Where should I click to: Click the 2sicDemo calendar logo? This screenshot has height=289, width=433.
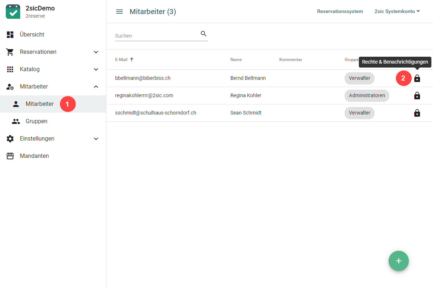13,12
